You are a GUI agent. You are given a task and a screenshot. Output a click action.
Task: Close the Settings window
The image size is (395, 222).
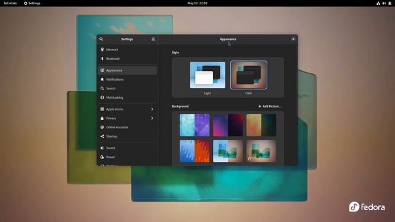[x=293, y=39]
